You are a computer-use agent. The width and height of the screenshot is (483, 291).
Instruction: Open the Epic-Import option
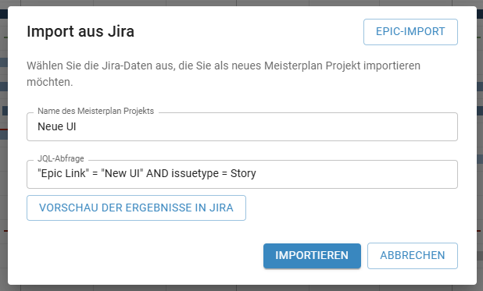(410, 32)
